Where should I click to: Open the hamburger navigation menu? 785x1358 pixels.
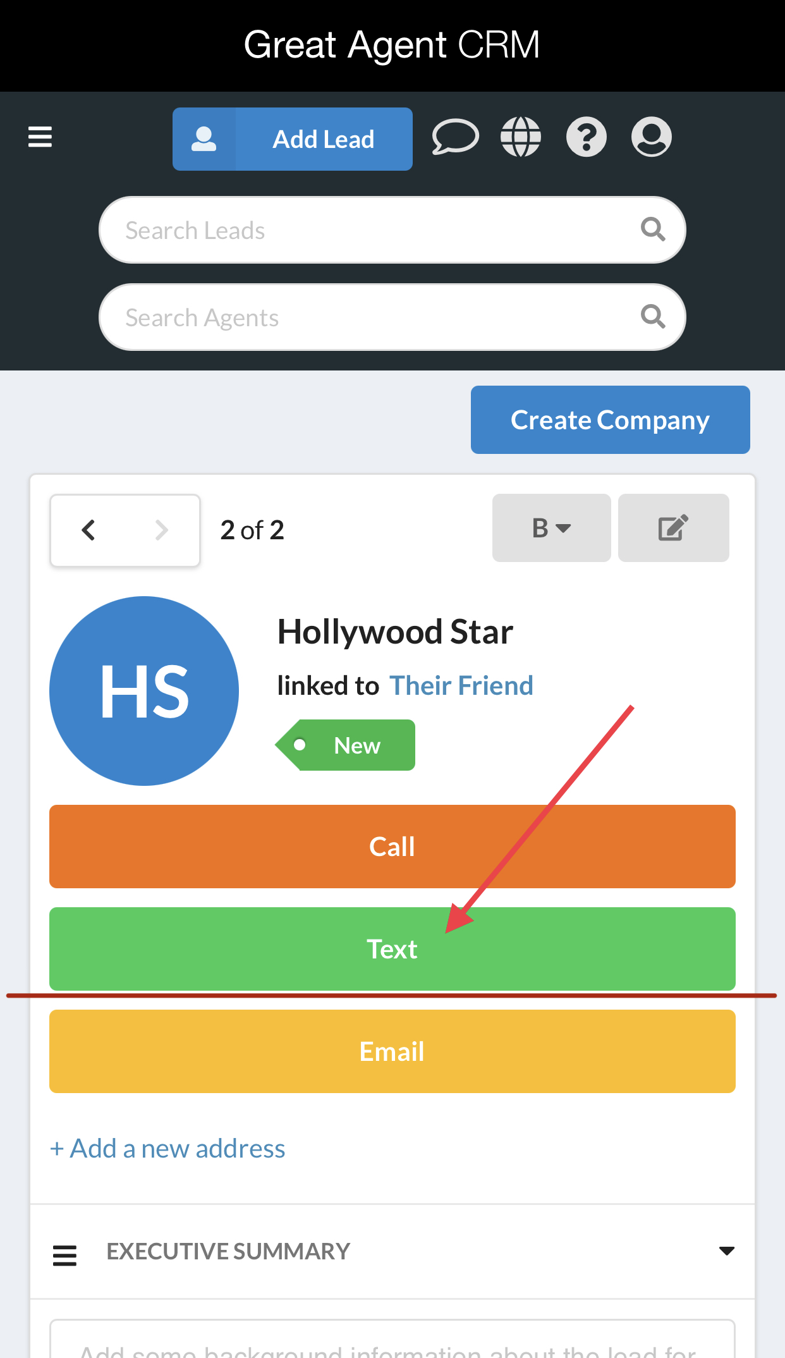pyautogui.click(x=40, y=137)
